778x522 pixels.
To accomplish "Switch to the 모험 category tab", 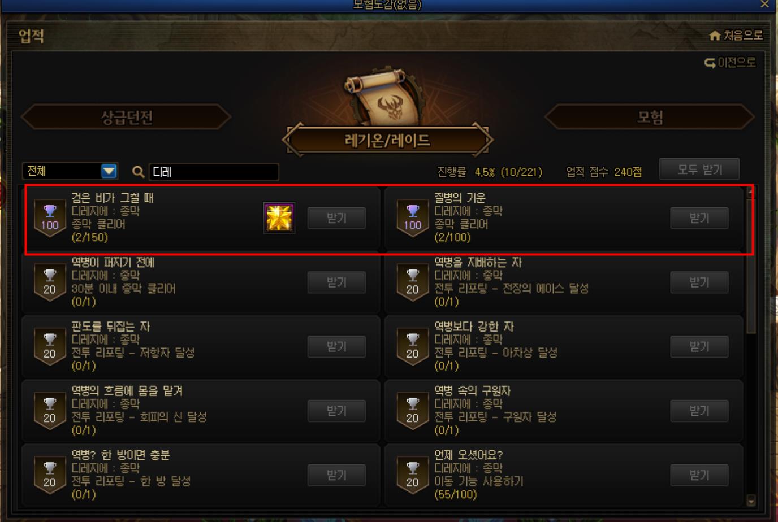I will click(650, 117).
